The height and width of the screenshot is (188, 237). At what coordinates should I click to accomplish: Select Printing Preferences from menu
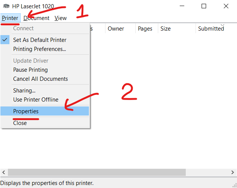(40, 49)
